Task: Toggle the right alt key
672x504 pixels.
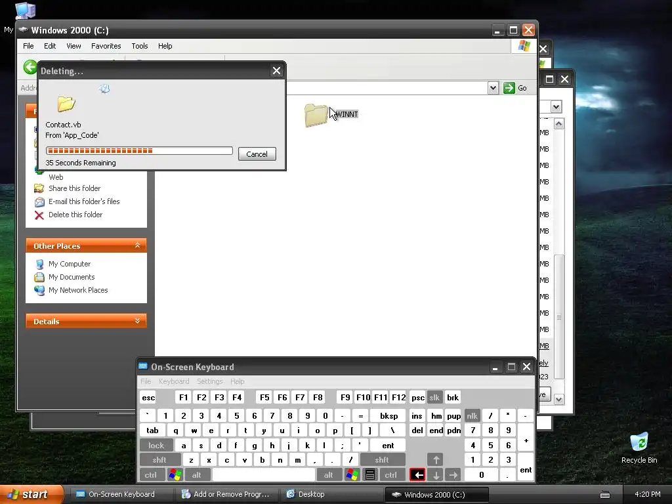Action: (328, 475)
